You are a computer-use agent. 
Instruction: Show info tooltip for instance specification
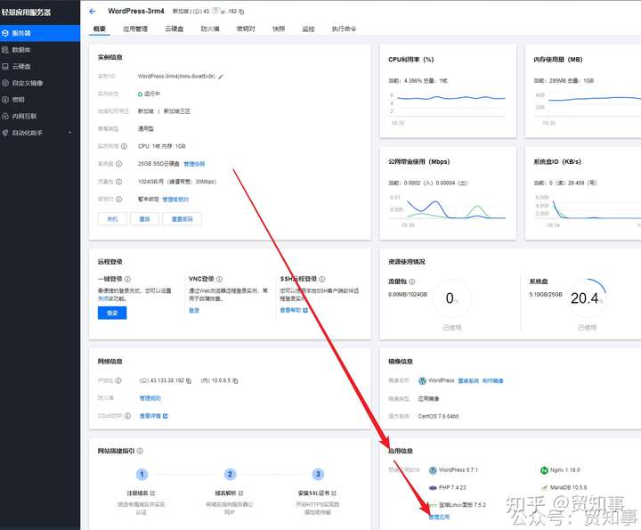124,146
